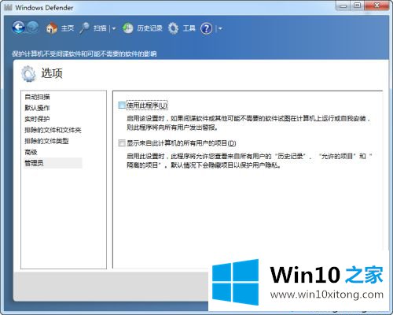This screenshot has height=315, width=393.
Task: Maximize the Windows Defender window
Action: [x=358, y=6]
